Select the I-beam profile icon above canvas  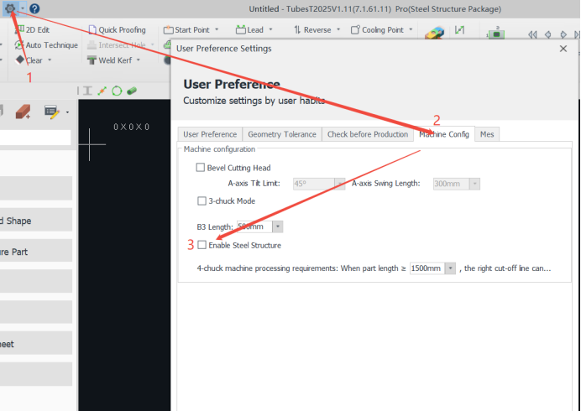87,91
